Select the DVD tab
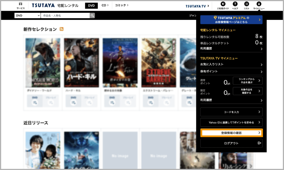 (91, 5)
